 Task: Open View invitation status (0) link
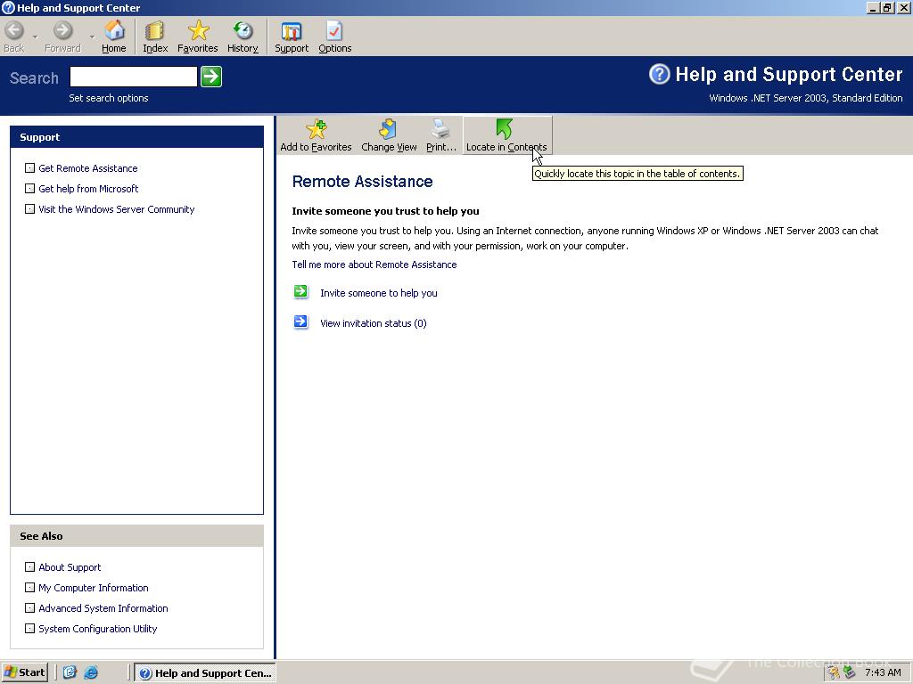pyautogui.click(x=374, y=323)
